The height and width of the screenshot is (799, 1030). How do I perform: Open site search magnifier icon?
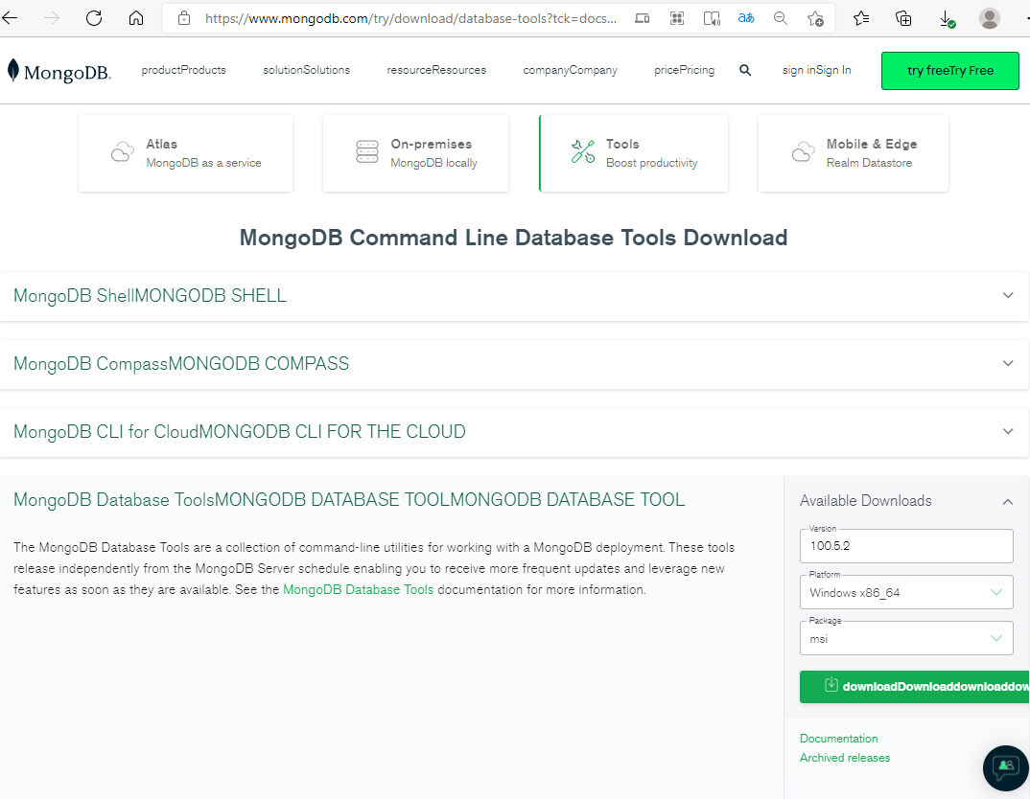[745, 70]
